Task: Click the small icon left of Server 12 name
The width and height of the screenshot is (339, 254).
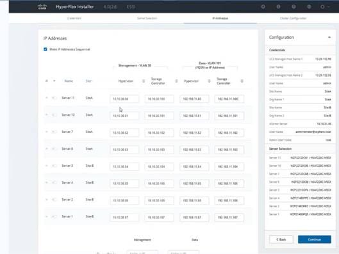Action: (54, 115)
